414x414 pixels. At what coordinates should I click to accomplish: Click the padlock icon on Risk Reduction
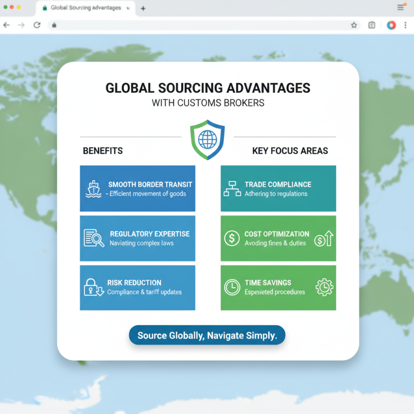(x=93, y=288)
